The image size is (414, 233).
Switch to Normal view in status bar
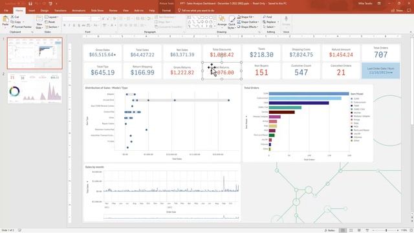pos(343,230)
